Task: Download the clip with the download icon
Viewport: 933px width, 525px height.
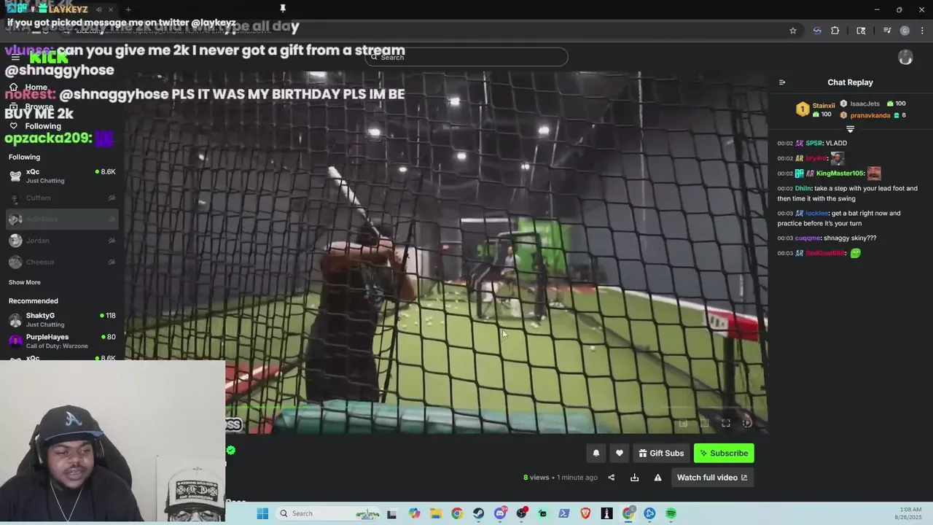Action: coord(634,478)
